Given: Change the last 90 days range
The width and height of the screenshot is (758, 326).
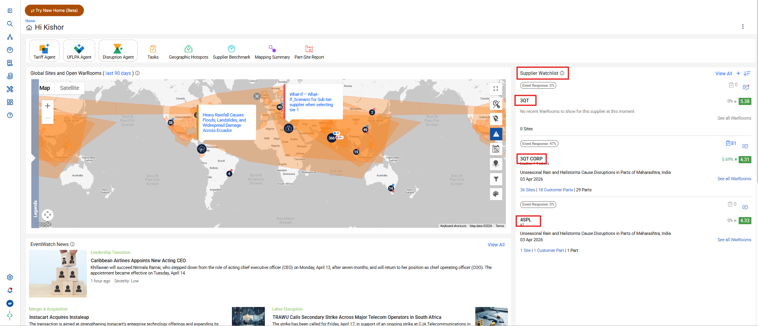Looking at the screenshot, I should (x=118, y=73).
